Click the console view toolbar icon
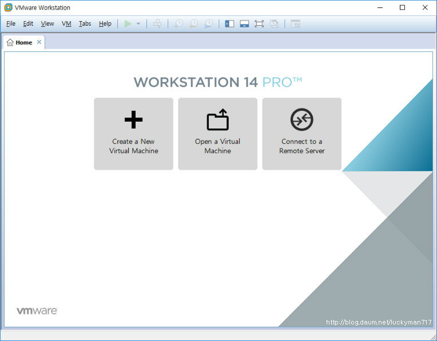The height and width of the screenshot is (341, 437). 295,23
